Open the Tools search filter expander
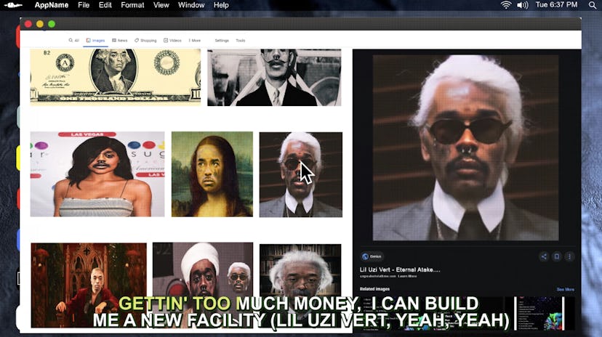This screenshot has height=337, width=602. [240, 41]
